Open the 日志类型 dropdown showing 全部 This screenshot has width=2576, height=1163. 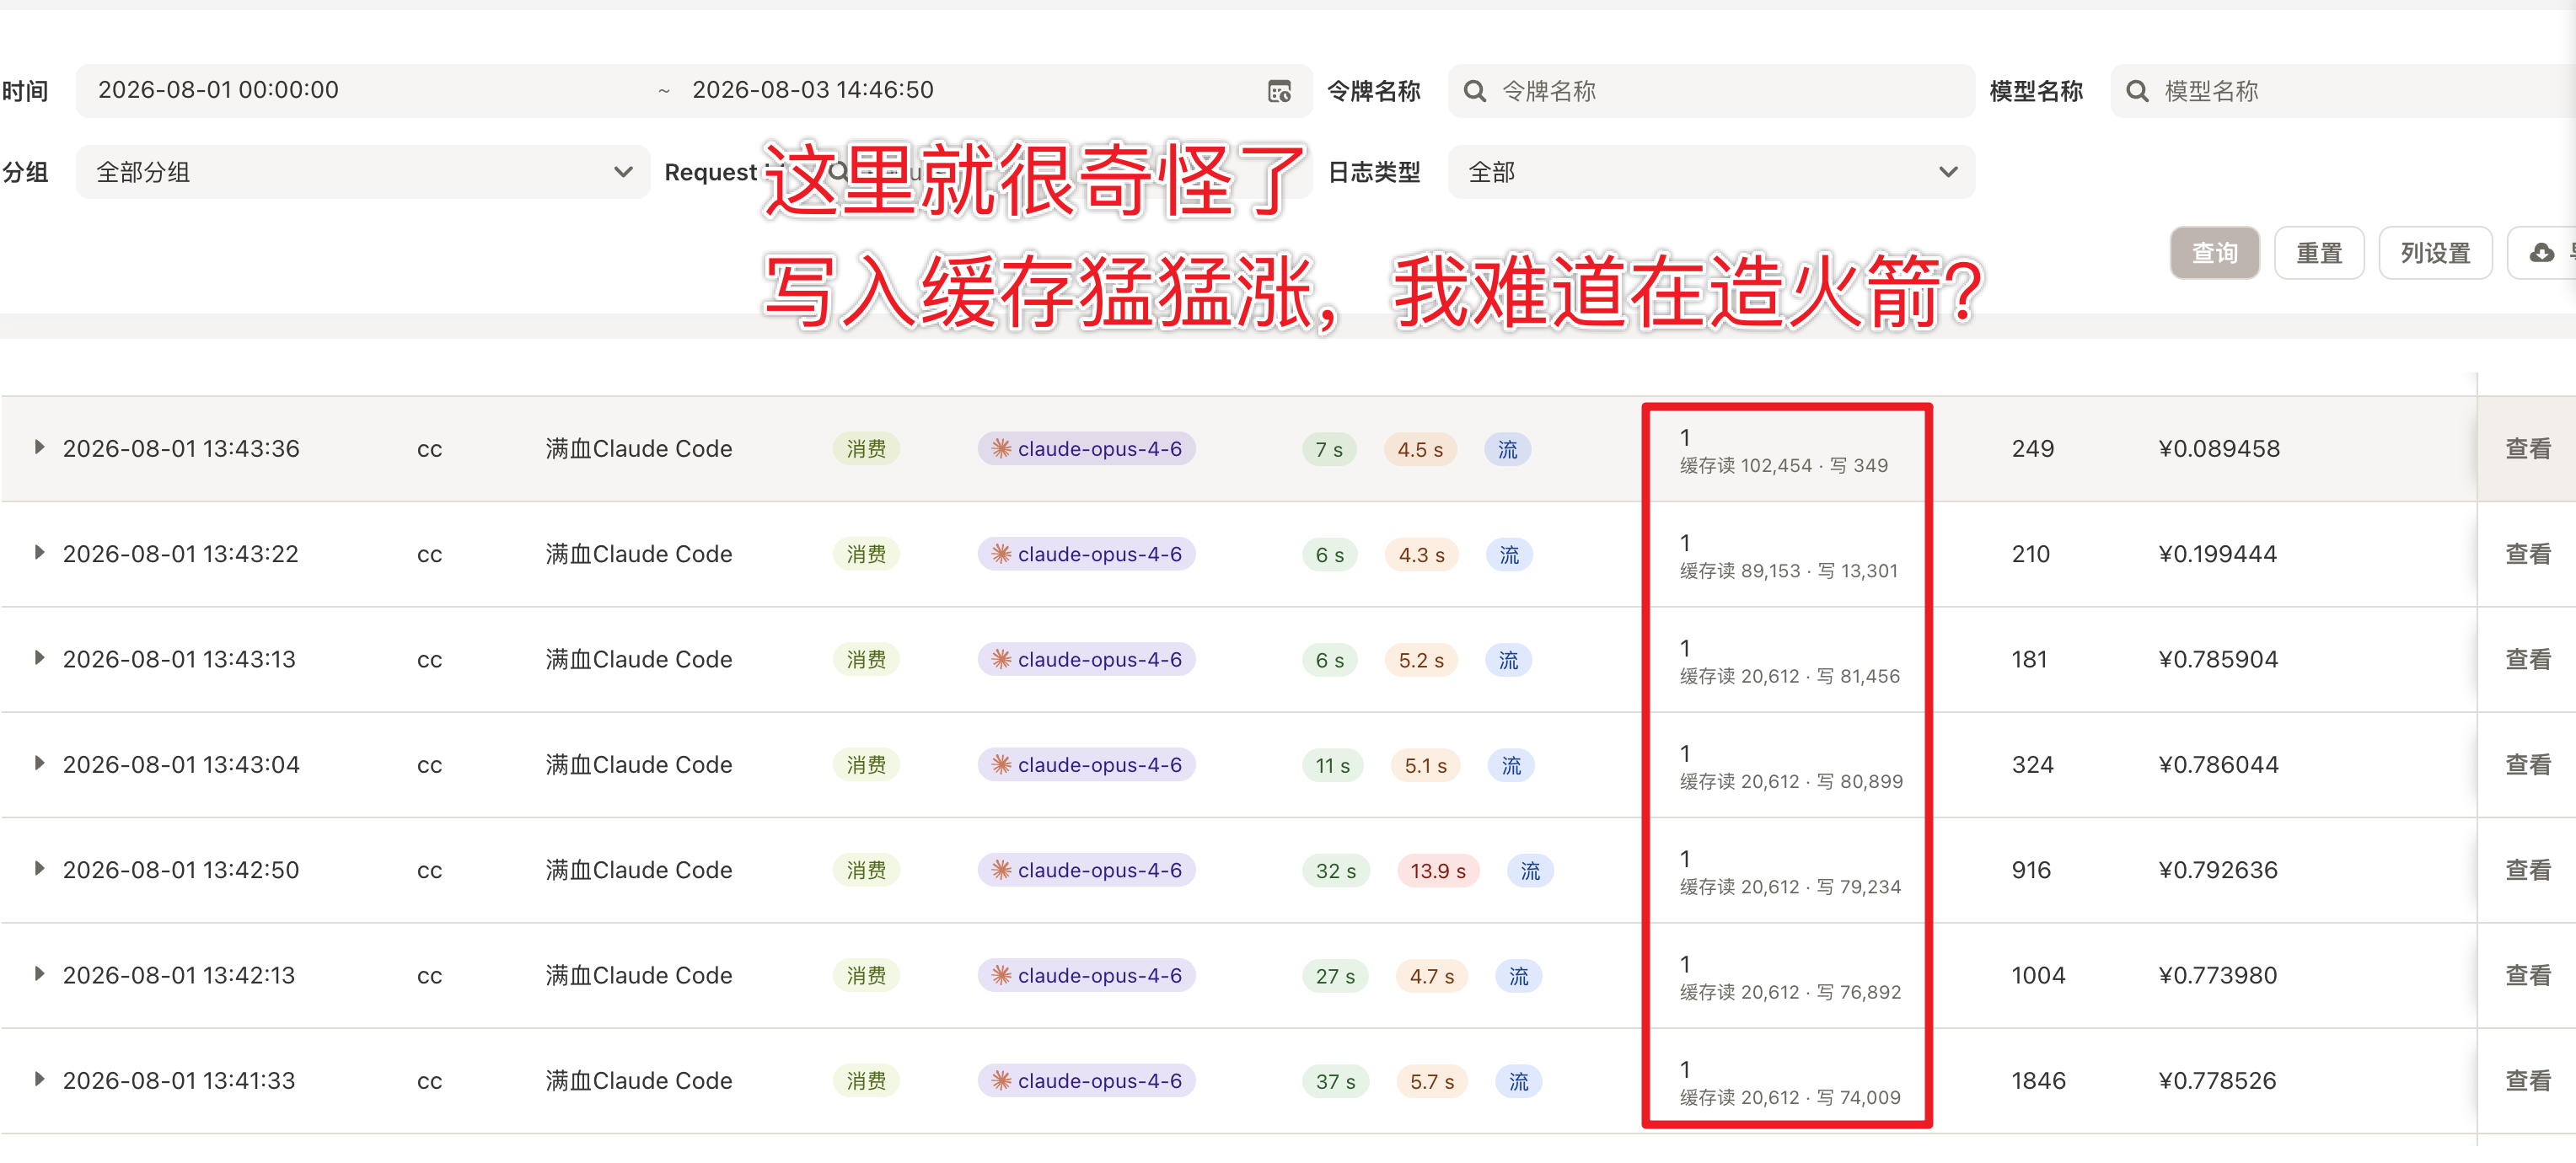(x=1711, y=172)
